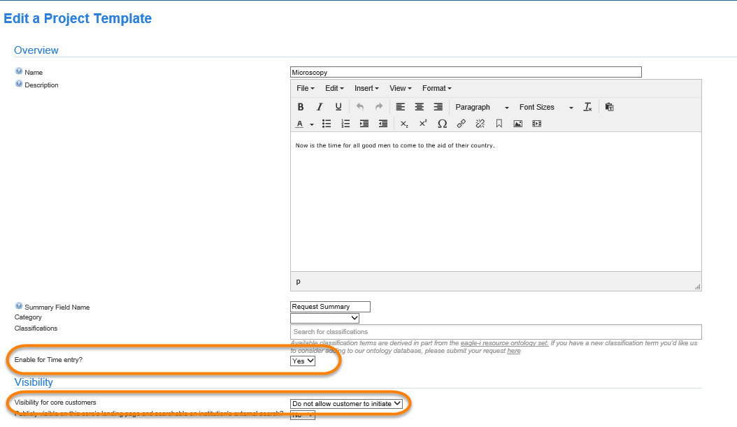Open the text color picker arrow
This screenshot has width=737, height=427.
coord(312,124)
